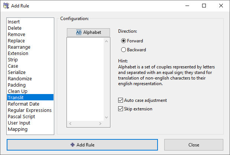Click the alphabet box scroll down arrow

(x=107, y=117)
